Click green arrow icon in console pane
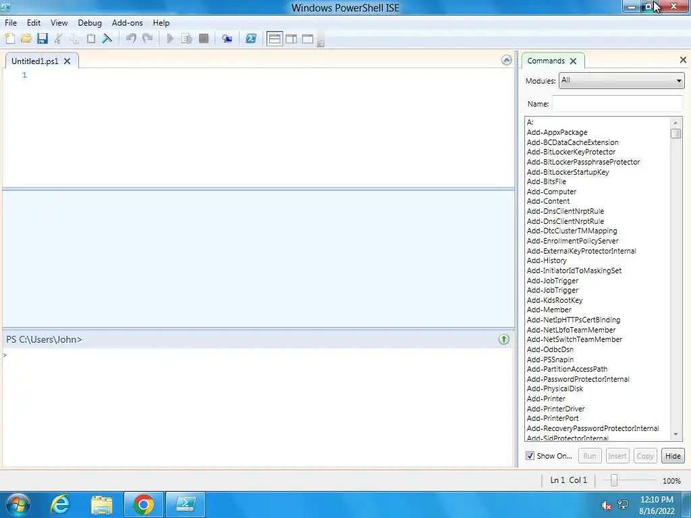Viewport: 691px width, 518px height. point(503,339)
